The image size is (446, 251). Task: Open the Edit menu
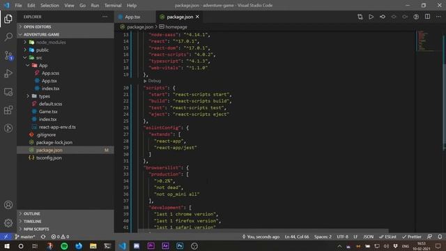(x=31, y=6)
